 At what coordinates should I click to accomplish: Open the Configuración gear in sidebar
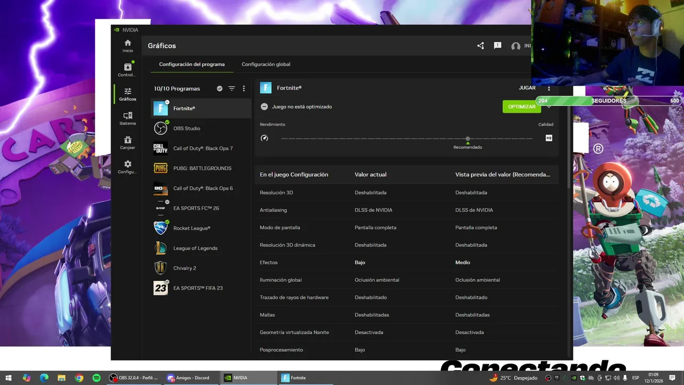pos(127,167)
